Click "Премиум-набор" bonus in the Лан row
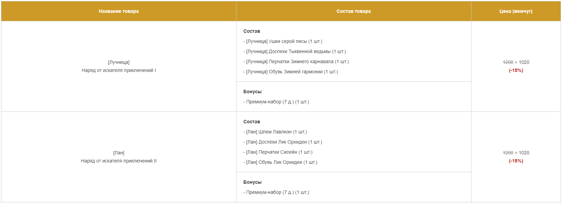Image resolution: width=562 pixels, height=203 pixels. (276, 192)
